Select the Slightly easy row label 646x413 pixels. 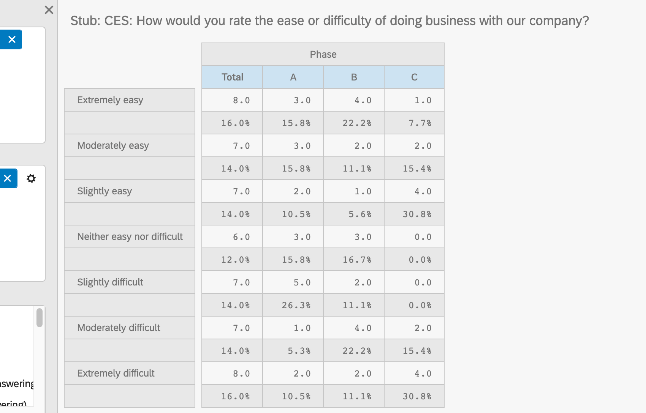(x=105, y=191)
